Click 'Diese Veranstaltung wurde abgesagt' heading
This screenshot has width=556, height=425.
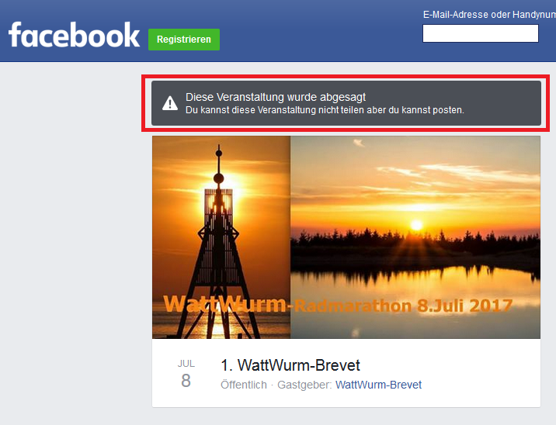click(275, 97)
